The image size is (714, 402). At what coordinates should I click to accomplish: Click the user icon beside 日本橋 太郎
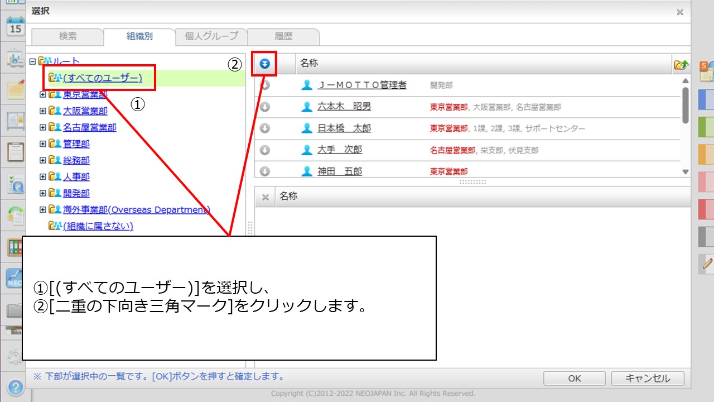tap(307, 128)
